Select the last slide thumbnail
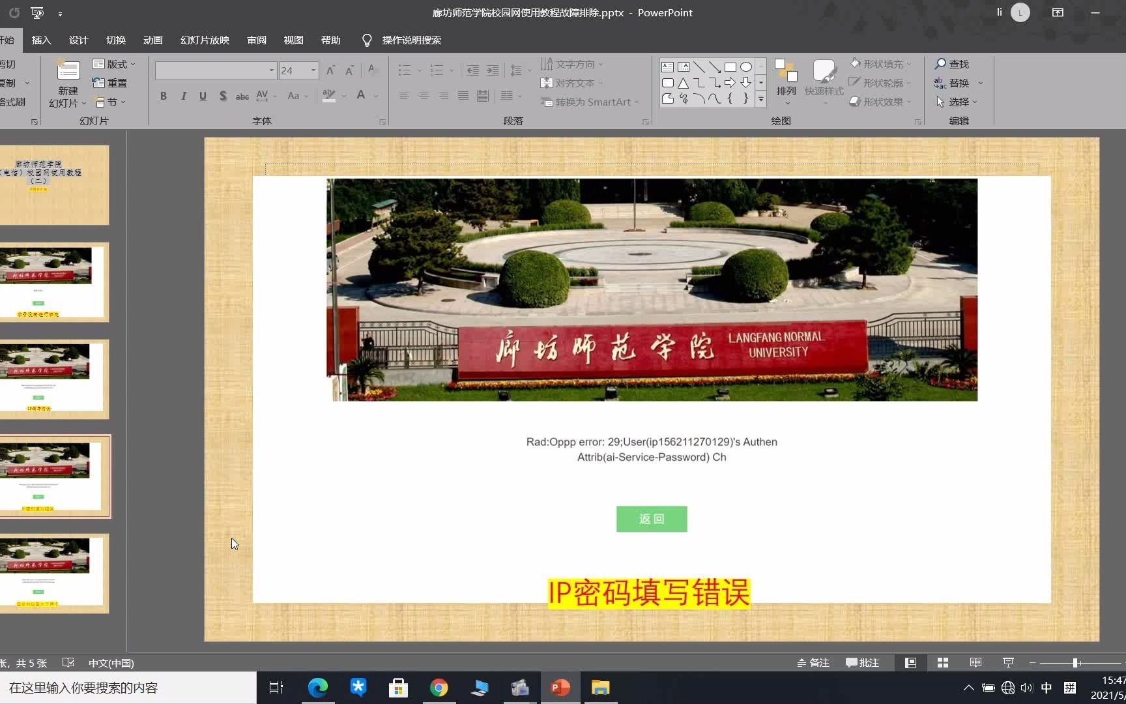Viewport: 1126px width, 704px height. click(54, 574)
